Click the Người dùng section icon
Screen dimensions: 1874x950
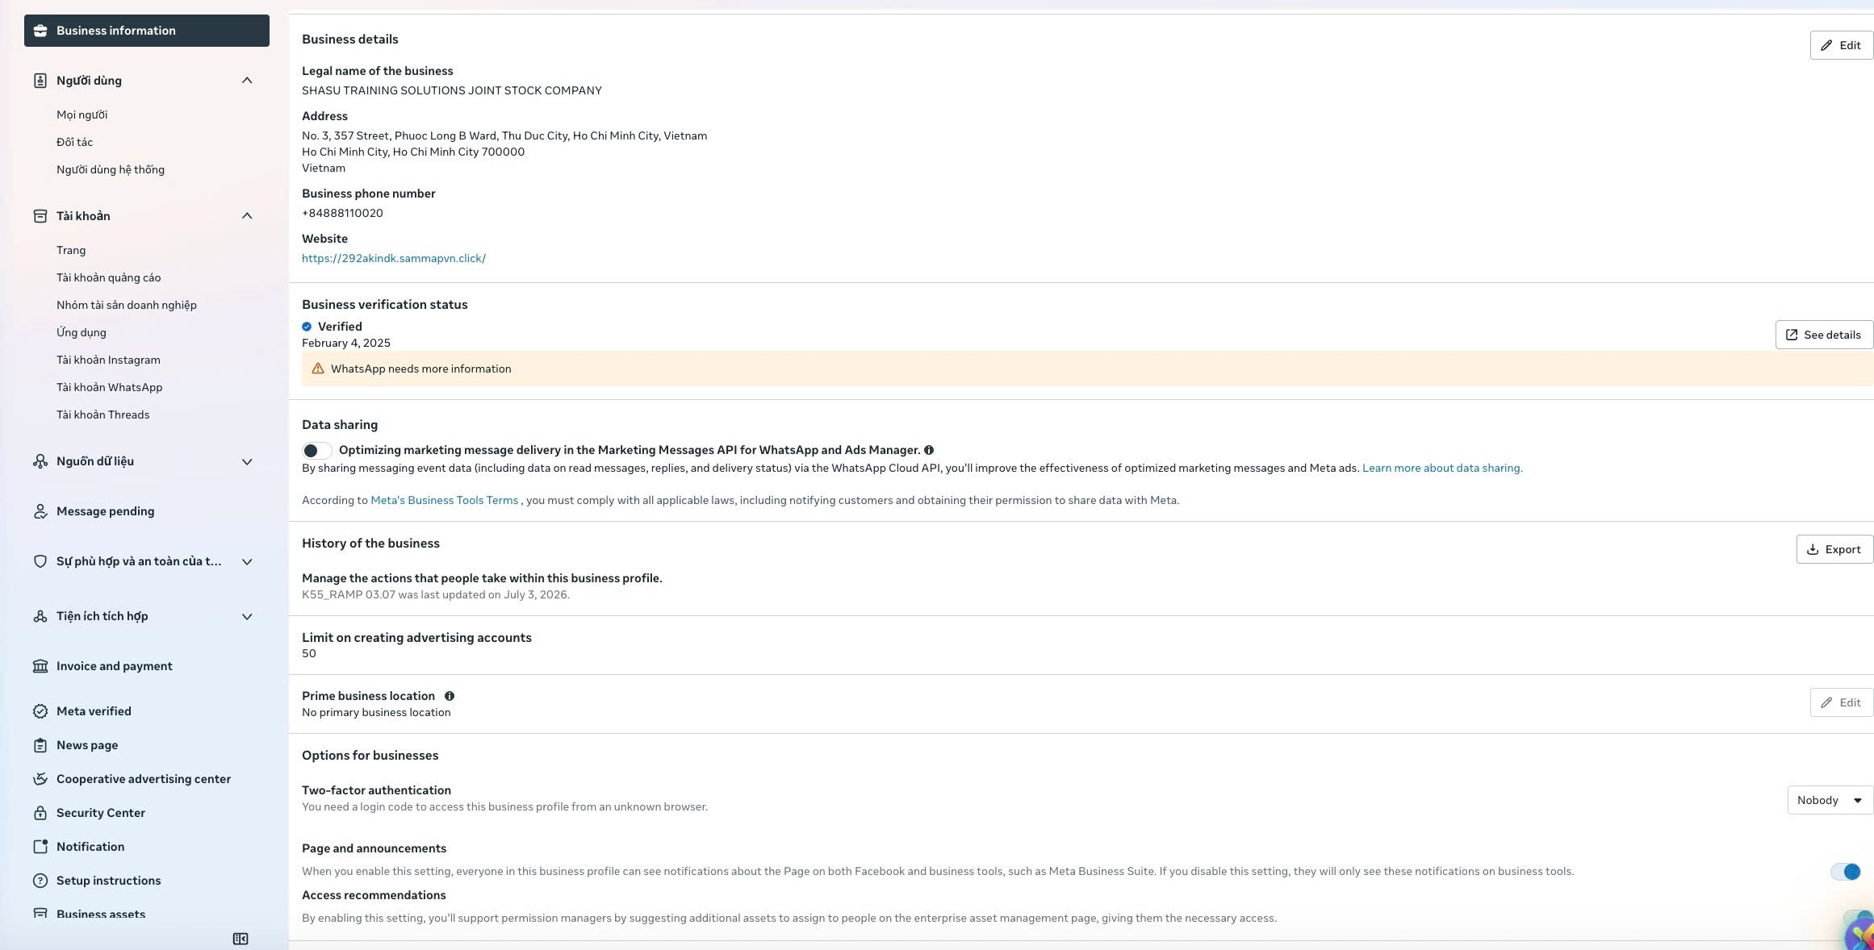(40, 81)
